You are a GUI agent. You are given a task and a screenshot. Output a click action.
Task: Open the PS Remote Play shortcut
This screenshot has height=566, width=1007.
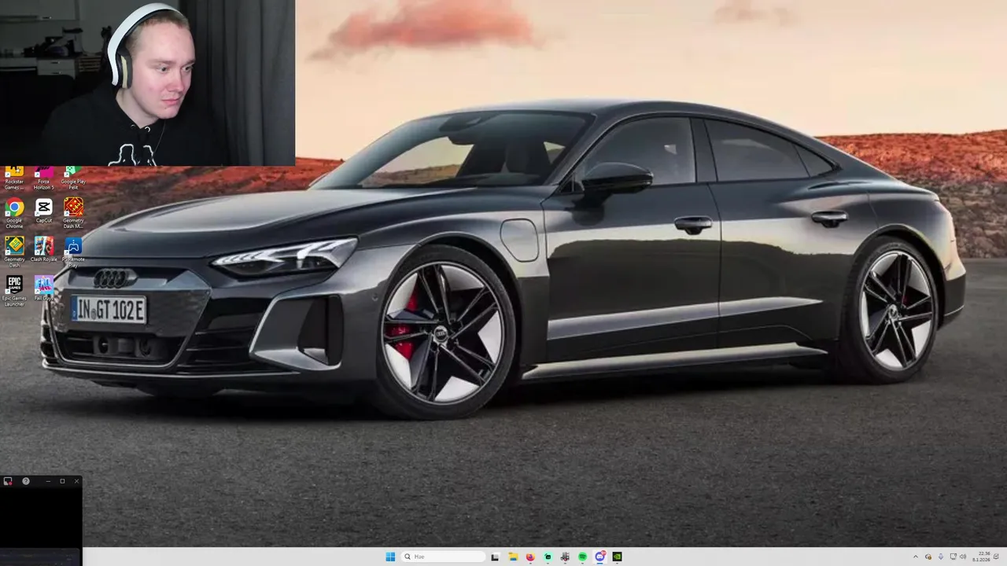73,252
